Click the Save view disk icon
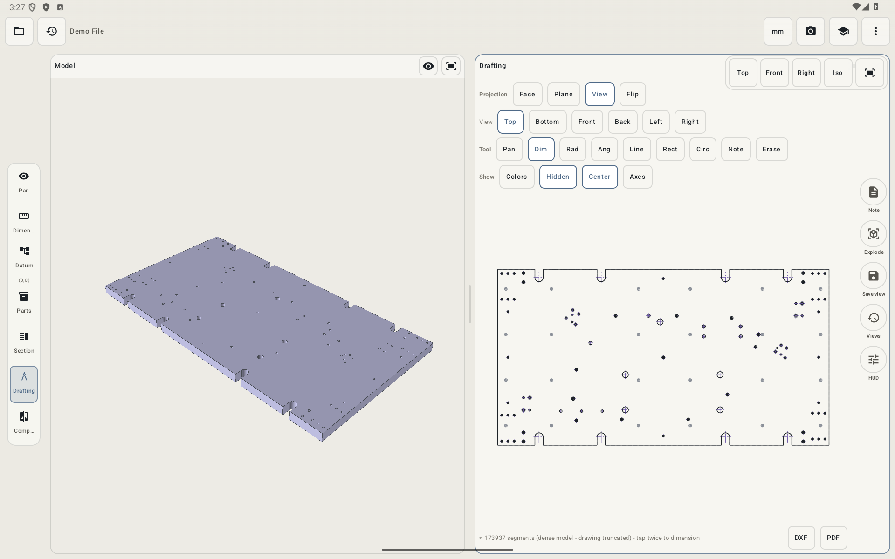This screenshot has width=895, height=559. [x=873, y=276]
